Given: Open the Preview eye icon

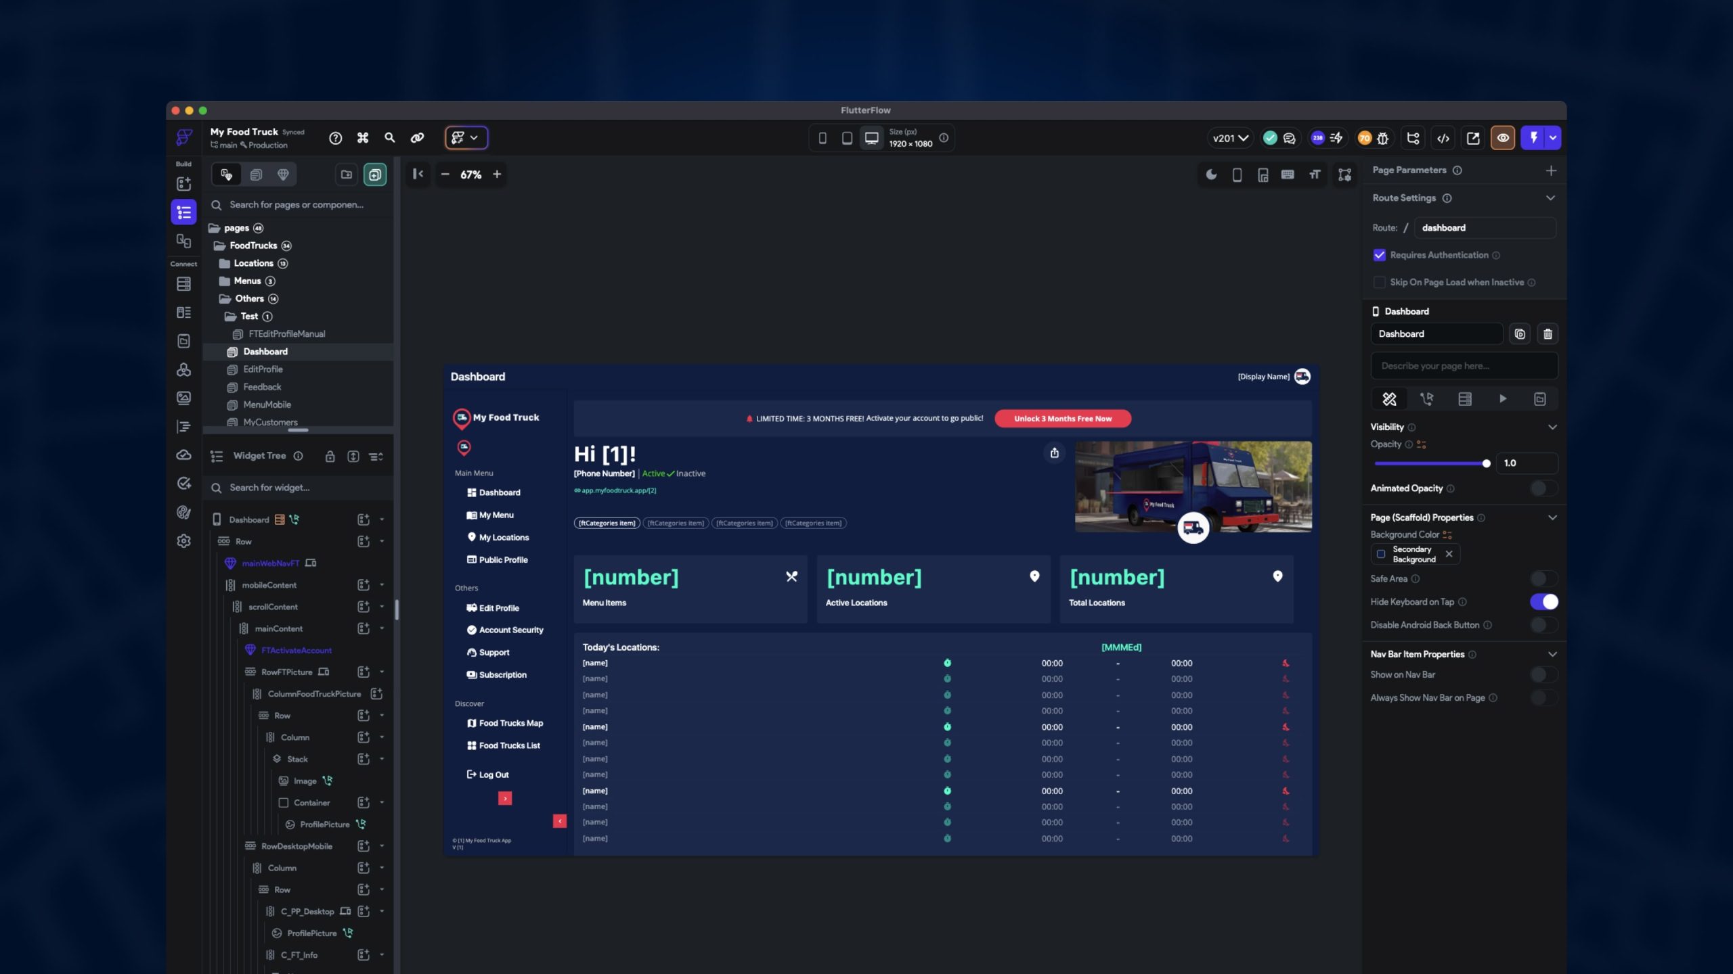Looking at the screenshot, I should pos(1502,138).
